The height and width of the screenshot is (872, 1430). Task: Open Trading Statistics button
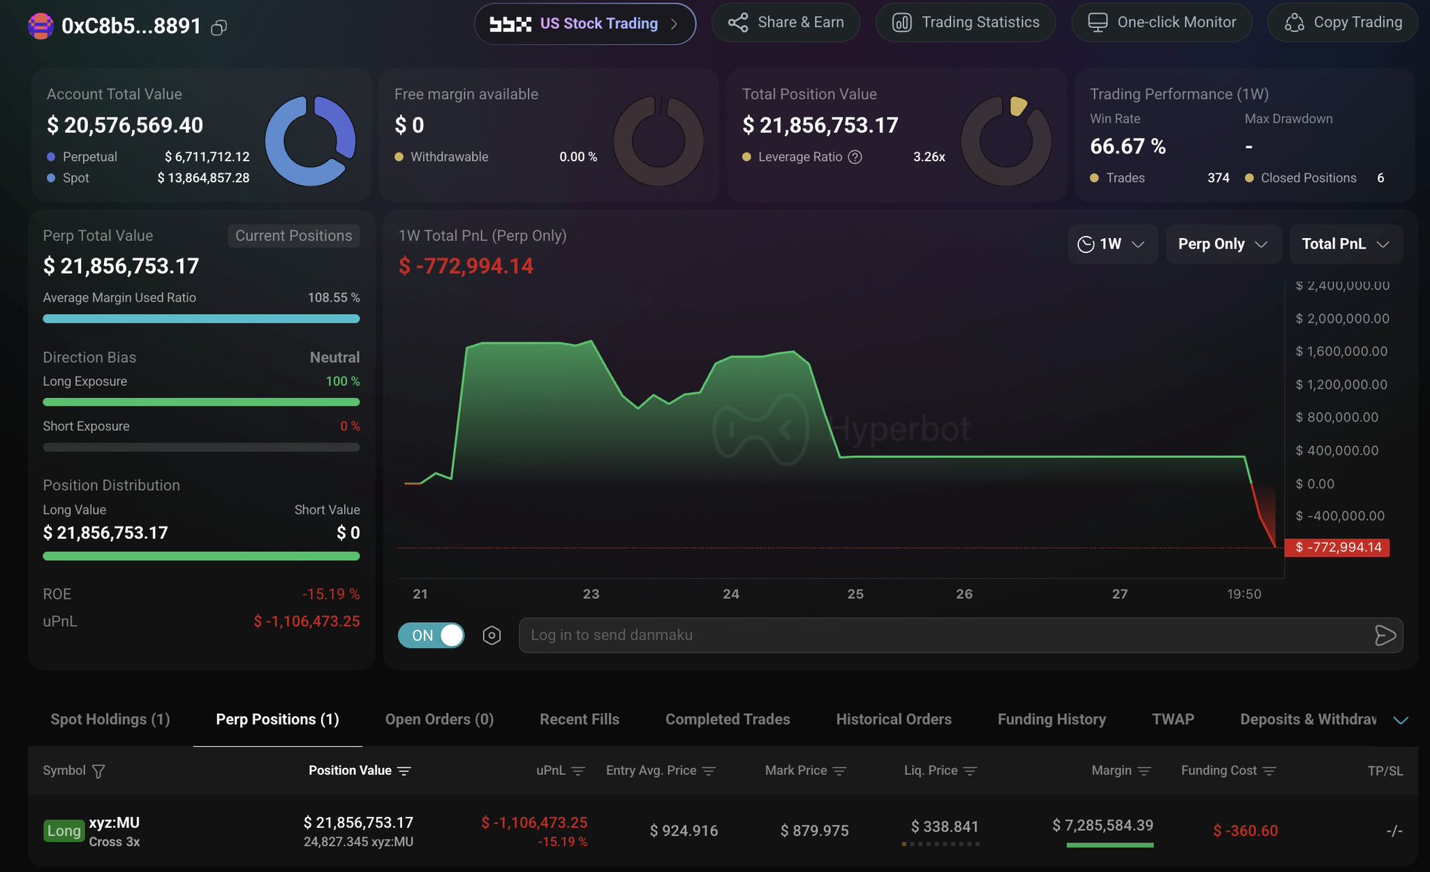click(x=966, y=22)
